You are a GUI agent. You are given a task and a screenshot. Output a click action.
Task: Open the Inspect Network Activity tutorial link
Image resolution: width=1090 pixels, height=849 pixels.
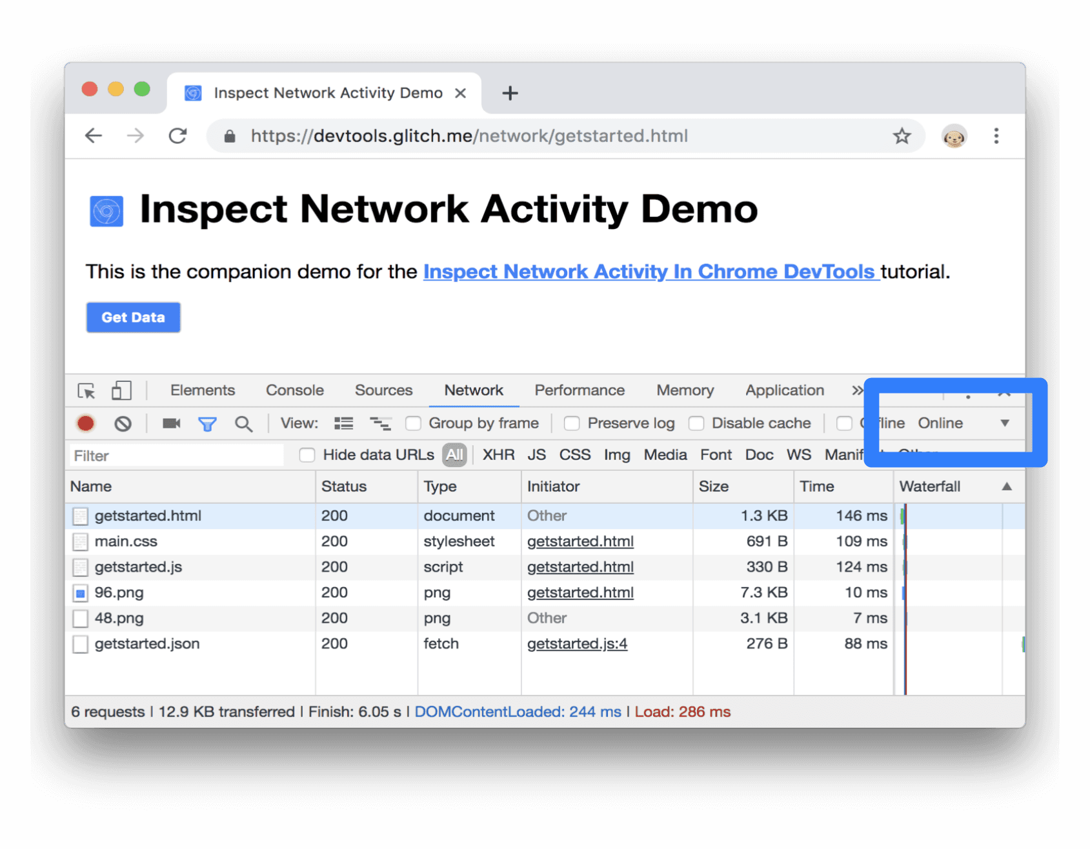[650, 272]
